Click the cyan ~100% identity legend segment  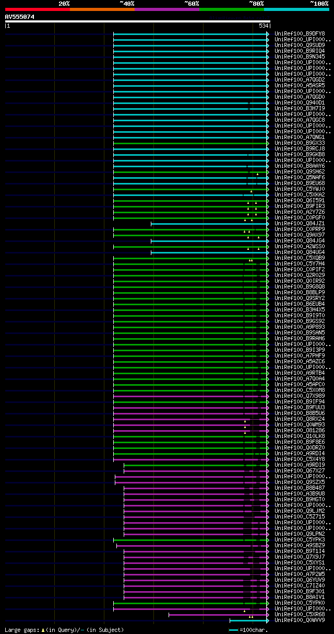(x=296, y=9)
